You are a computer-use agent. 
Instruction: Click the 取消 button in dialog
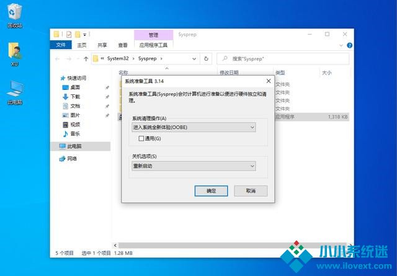point(251,190)
